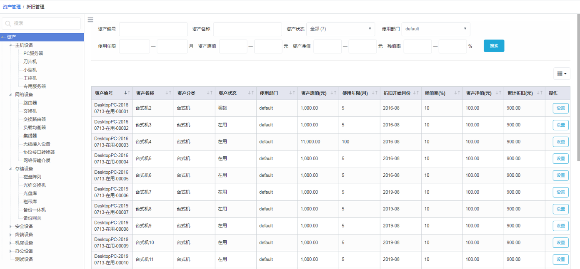The width and height of the screenshot is (580, 269).
Task: Sort by 残值率(%) column arrows
Action: pos(457,93)
